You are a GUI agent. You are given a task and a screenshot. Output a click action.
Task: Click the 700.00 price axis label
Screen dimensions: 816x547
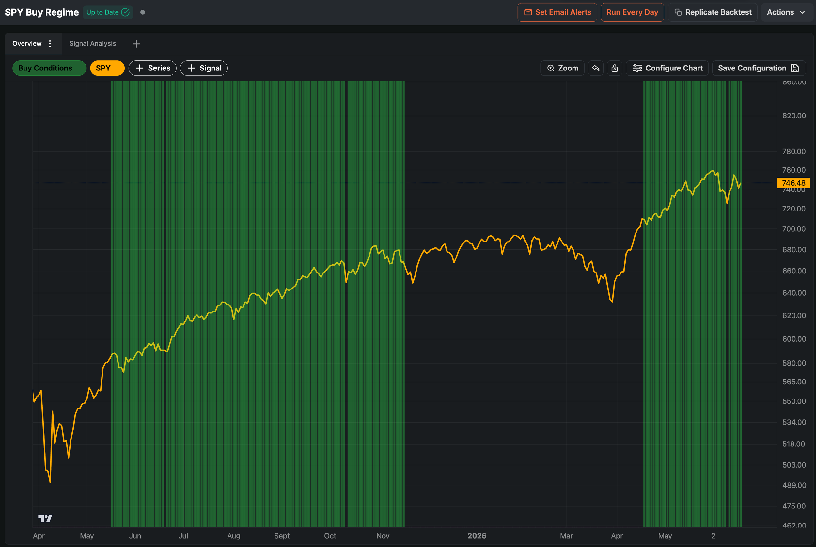(794, 228)
